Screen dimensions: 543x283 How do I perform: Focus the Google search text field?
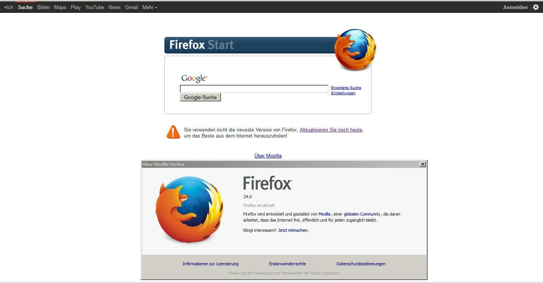pyautogui.click(x=254, y=89)
